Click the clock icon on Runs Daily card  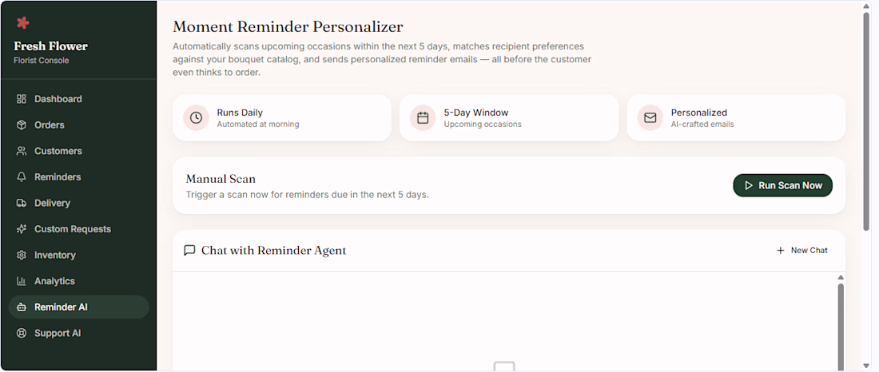197,117
